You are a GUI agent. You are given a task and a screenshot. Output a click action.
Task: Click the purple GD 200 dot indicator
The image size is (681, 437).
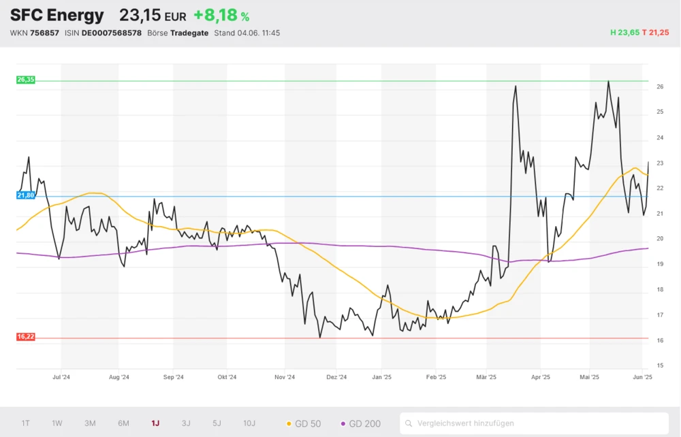[343, 423]
